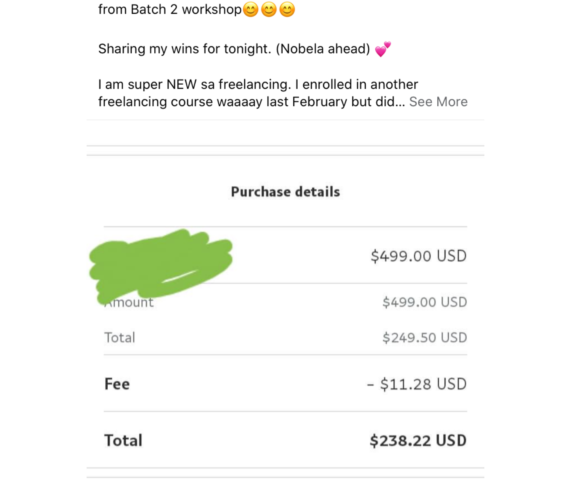Click the 'freelancing course waaaay last February' line
The image size is (571, 479).
point(251,102)
